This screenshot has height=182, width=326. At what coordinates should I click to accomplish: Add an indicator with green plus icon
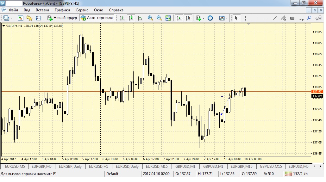pyautogui.click(x=199, y=18)
